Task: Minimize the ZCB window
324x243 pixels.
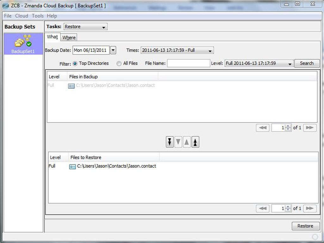Action: [286, 4]
